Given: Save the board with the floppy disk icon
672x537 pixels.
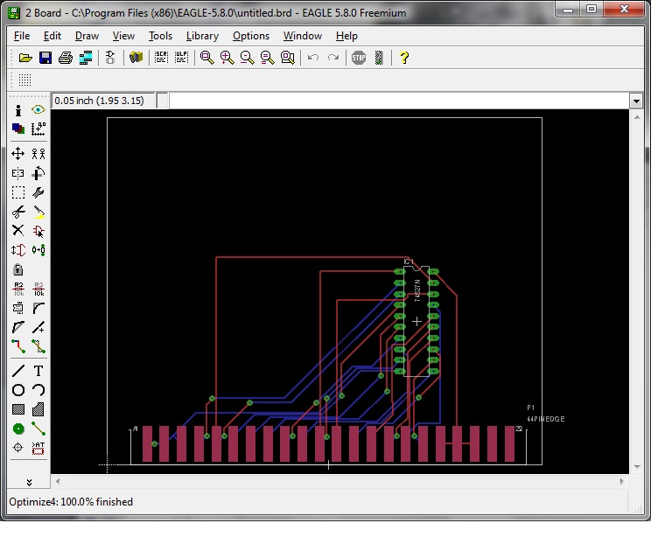Looking at the screenshot, I should [45, 58].
